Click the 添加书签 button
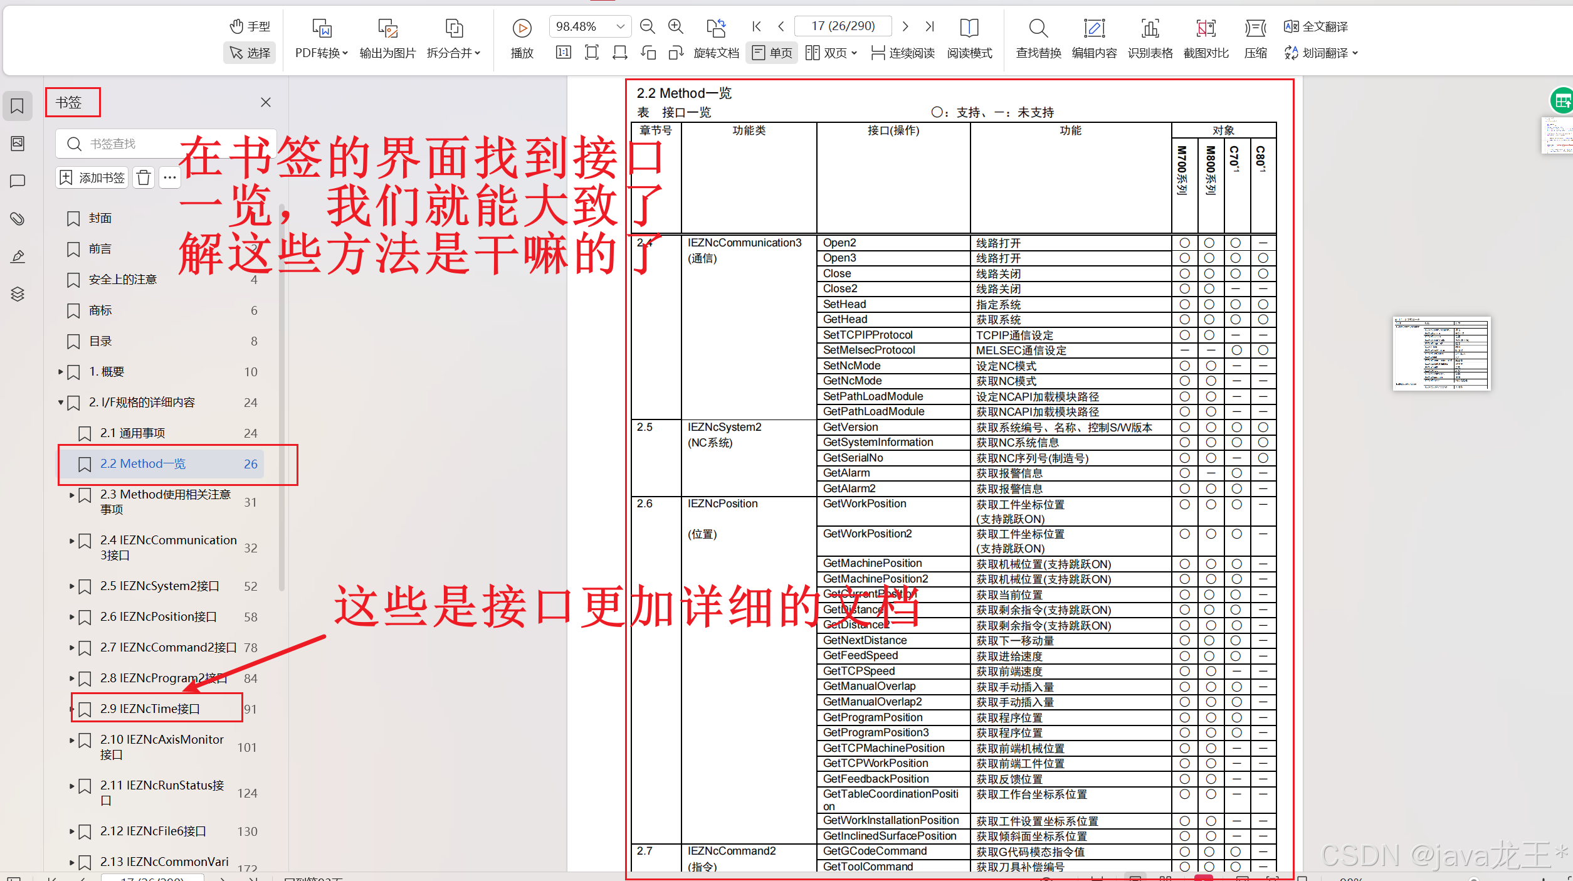 pos(93,178)
